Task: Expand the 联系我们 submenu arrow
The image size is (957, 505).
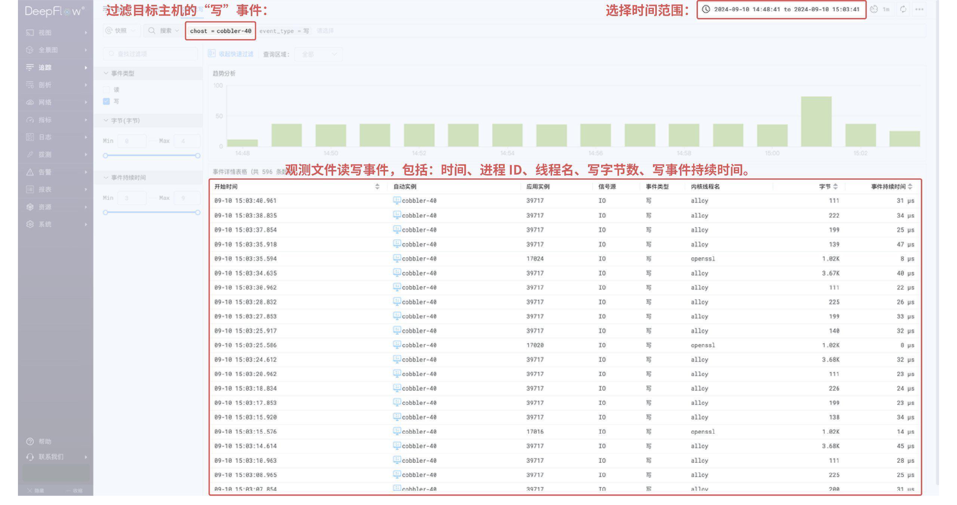Action: [x=86, y=457]
